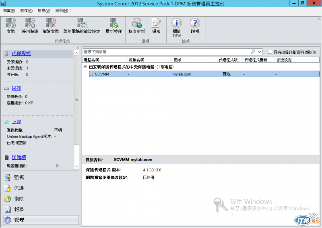Sort by 網域 column header
This screenshot has height=228, width=322.
point(194,60)
